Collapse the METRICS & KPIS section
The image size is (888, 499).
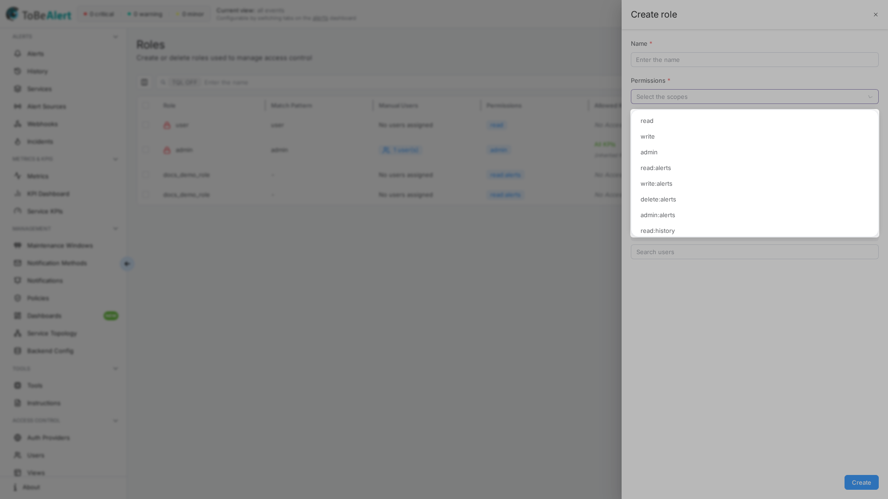(x=116, y=159)
